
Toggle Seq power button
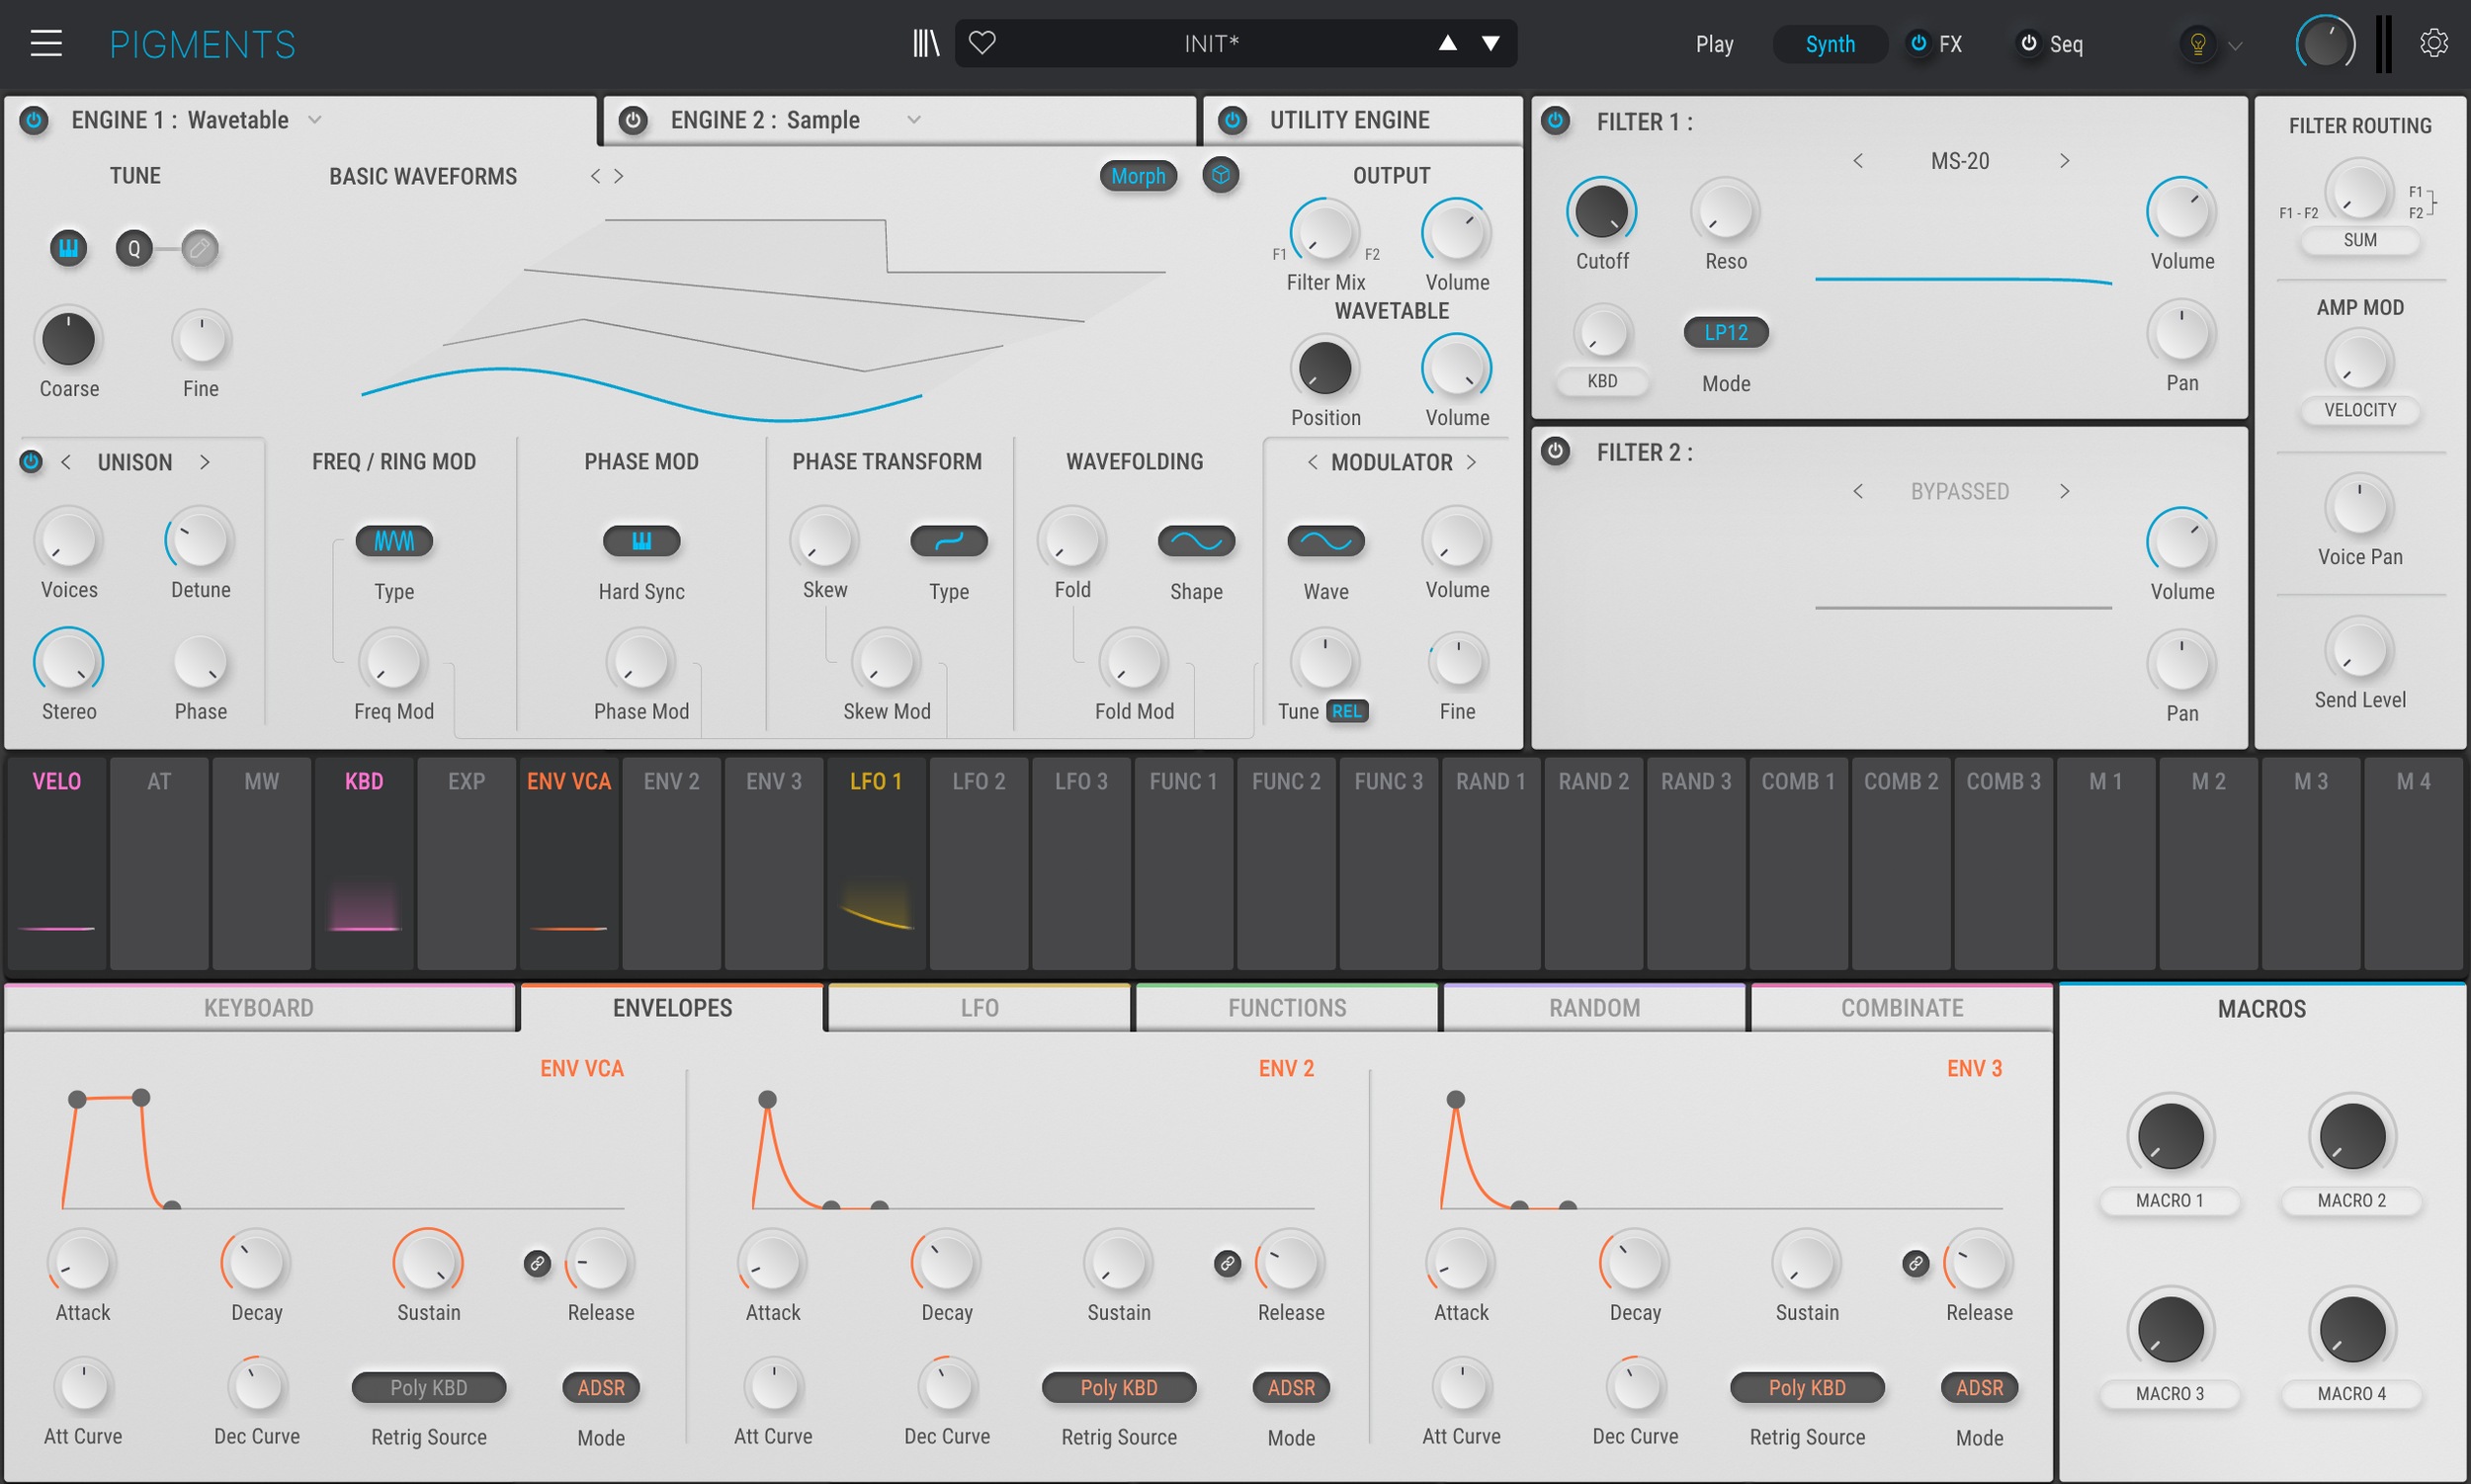coord(2029,43)
